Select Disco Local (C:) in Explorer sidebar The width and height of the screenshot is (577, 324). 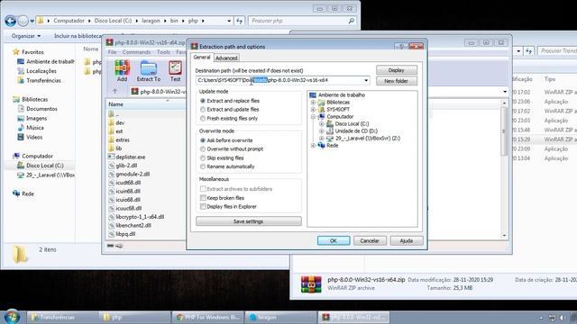[x=41, y=166]
